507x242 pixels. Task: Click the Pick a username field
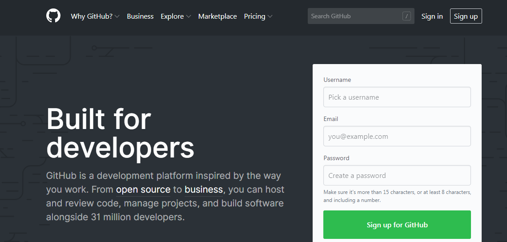pyautogui.click(x=397, y=97)
